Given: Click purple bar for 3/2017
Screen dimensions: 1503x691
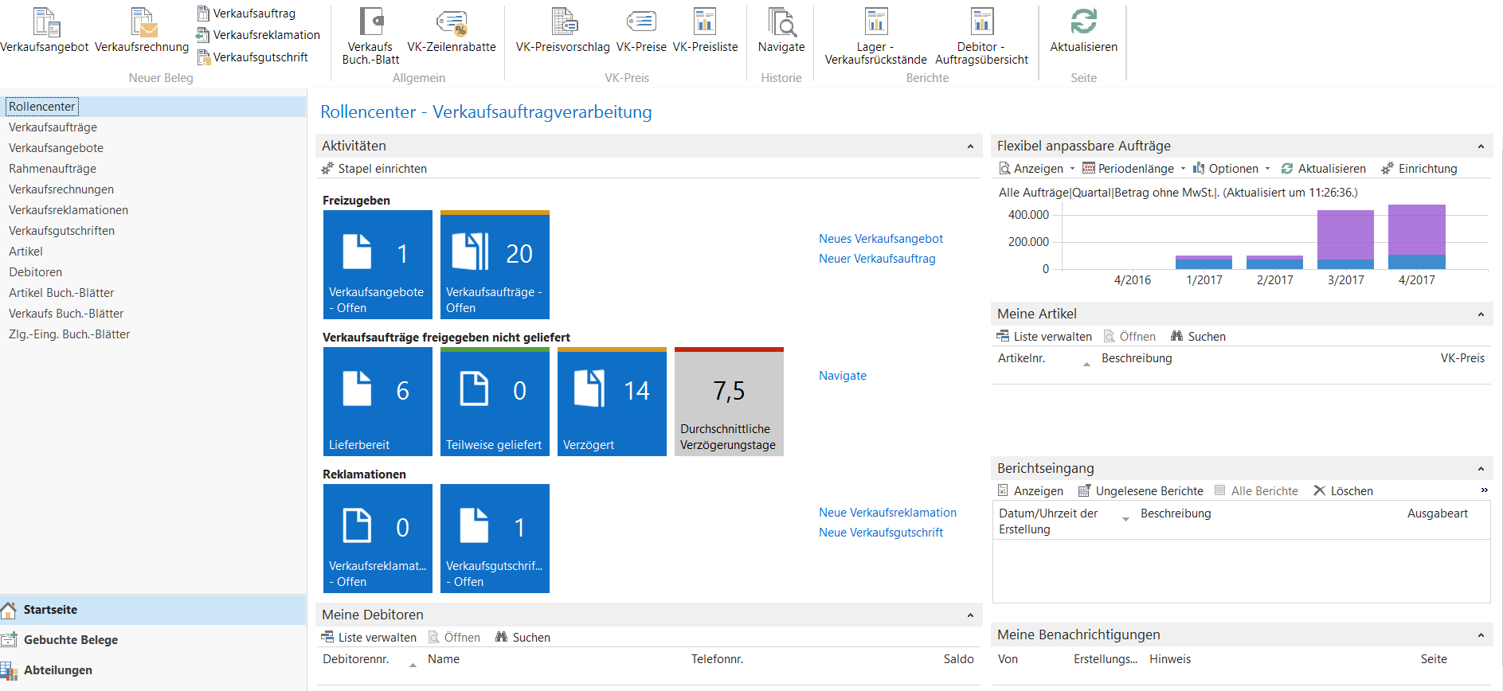Looking at the screenshot, I should point(1345,235).
